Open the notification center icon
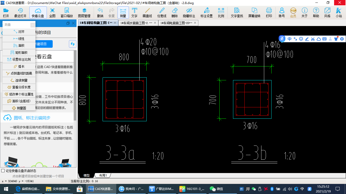The height and width of the screenshot is (194, 346). coord(338,189)
